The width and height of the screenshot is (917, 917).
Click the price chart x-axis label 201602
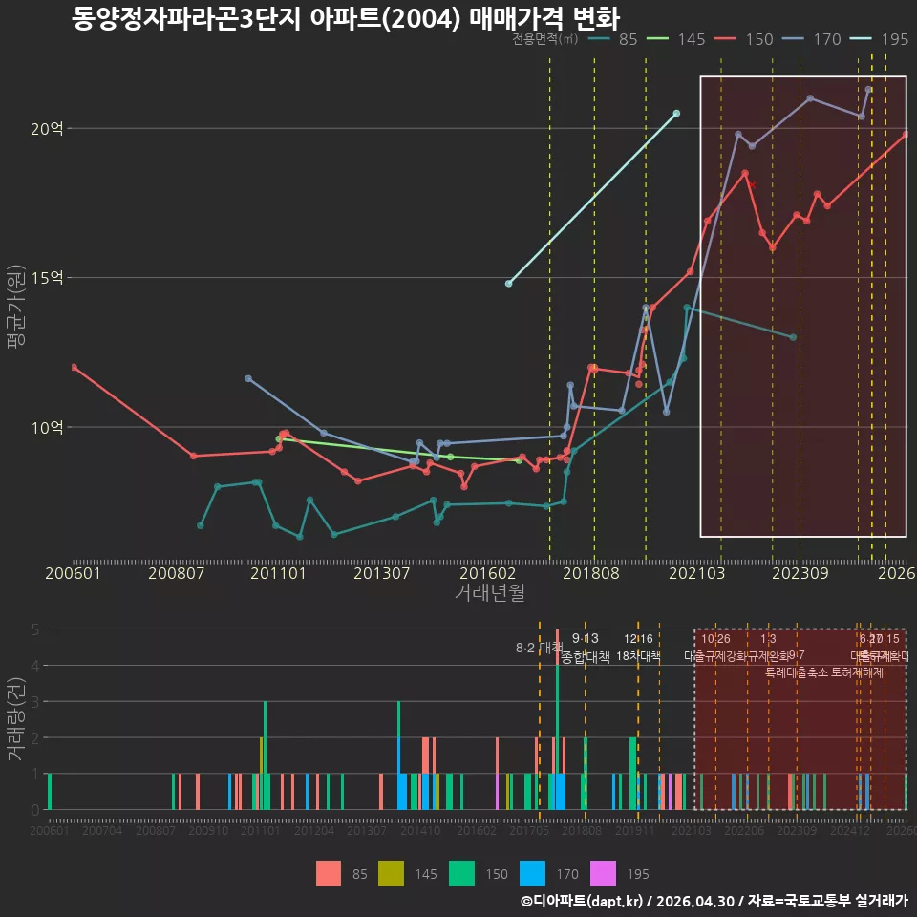pyautogui.click(x=488, y=573)
